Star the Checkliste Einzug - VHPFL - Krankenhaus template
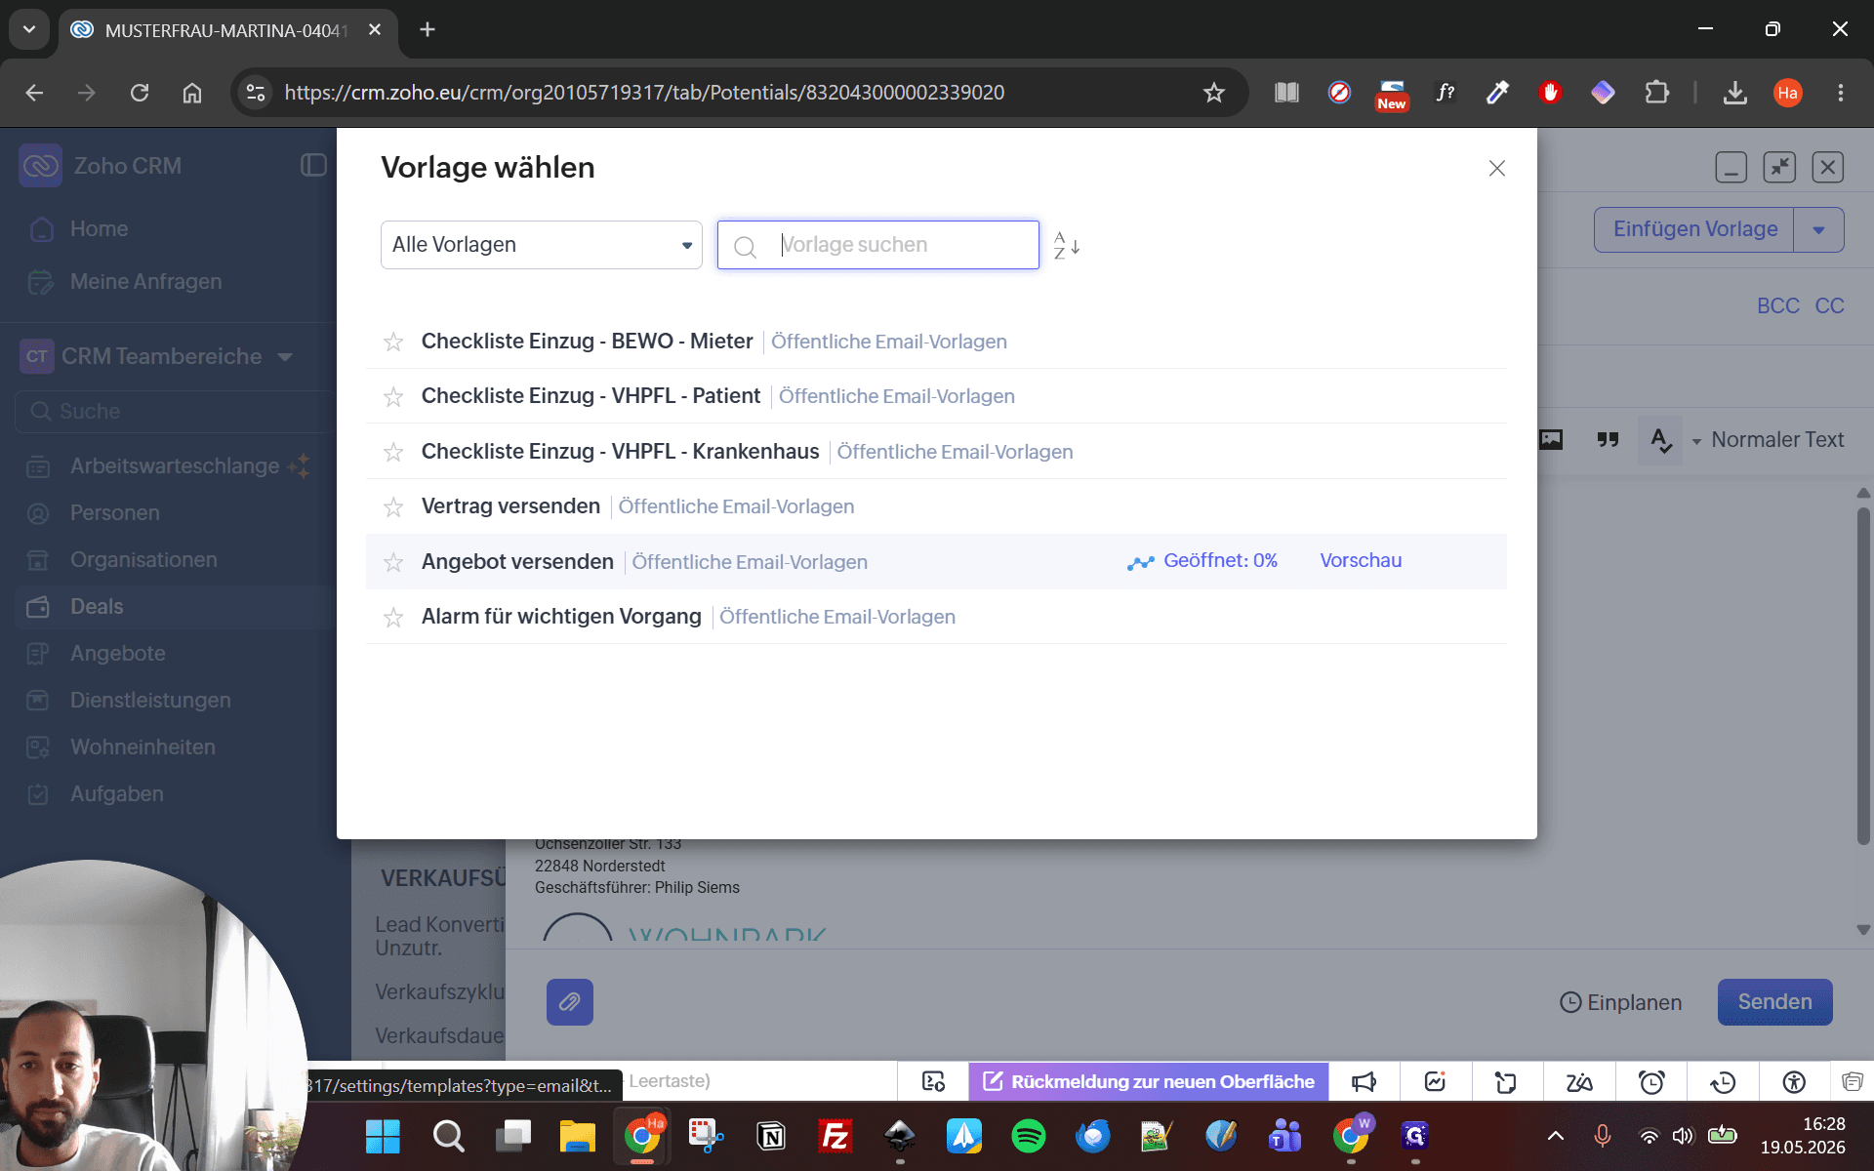The width and height of the screenshot is (1874, 1171). (x=393, y=452)
